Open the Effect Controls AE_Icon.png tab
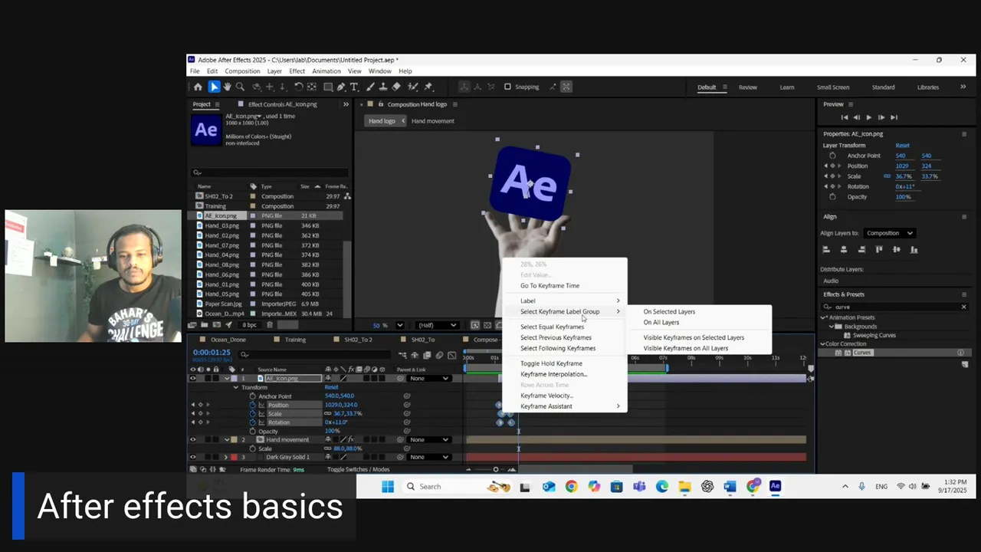 tap(282, 104)
